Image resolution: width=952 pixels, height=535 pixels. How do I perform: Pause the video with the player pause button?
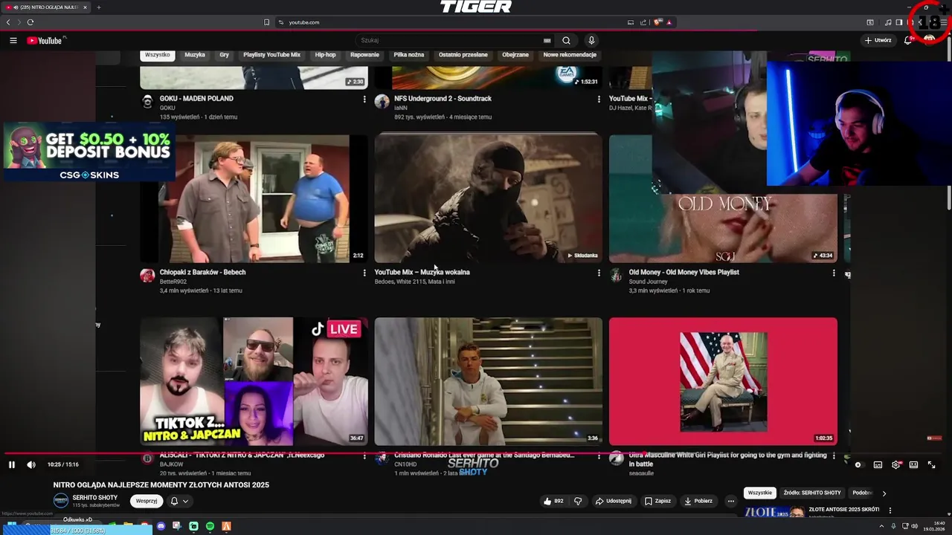click(12, 465)
